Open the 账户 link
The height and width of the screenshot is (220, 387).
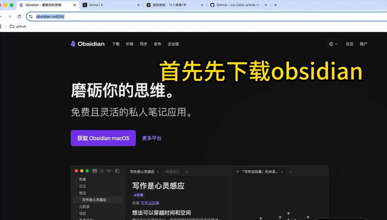click(363, 44)
